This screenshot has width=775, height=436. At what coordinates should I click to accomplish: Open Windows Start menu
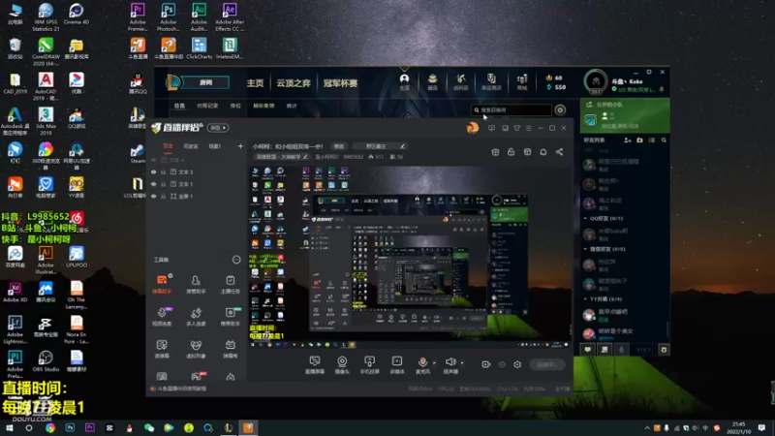[x=10, y=427]
